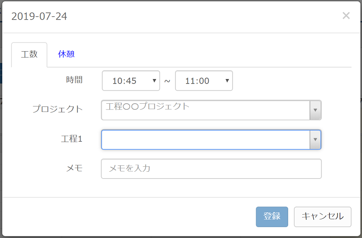Close the 2019-07-24 dialog with X
This screenshot has width=362, height=238.
pos(346,16)
